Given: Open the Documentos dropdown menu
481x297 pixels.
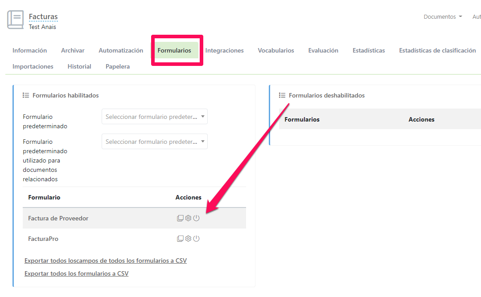Looking at the screenshot, I should [442, 17].
